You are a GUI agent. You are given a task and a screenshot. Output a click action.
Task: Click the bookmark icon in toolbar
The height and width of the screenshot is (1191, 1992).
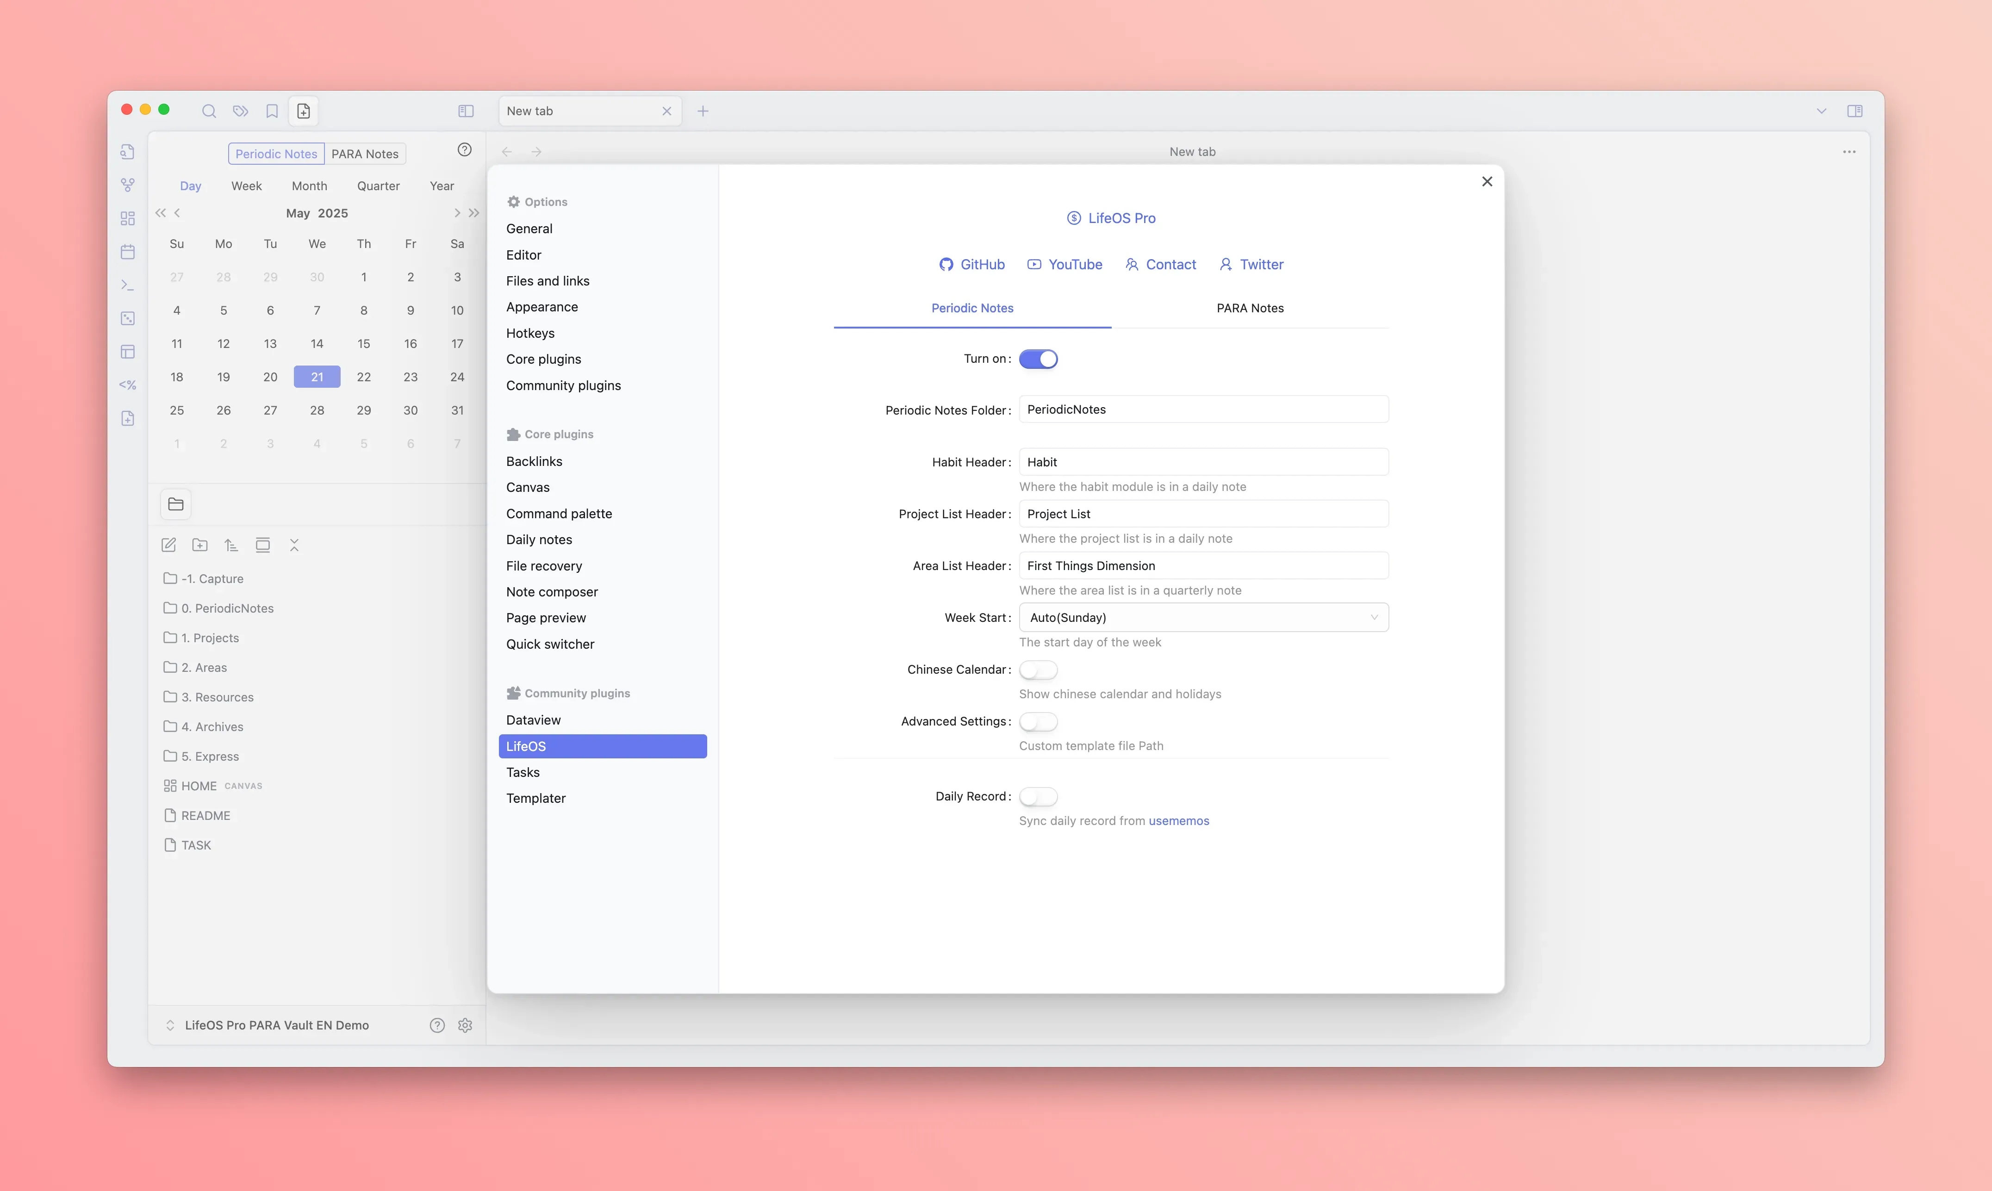pos(272,111)
